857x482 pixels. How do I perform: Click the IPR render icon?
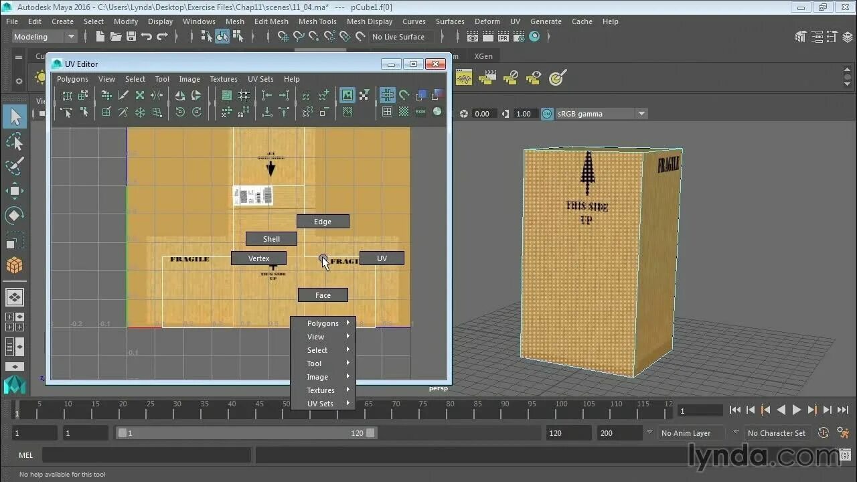click(503, 37)
